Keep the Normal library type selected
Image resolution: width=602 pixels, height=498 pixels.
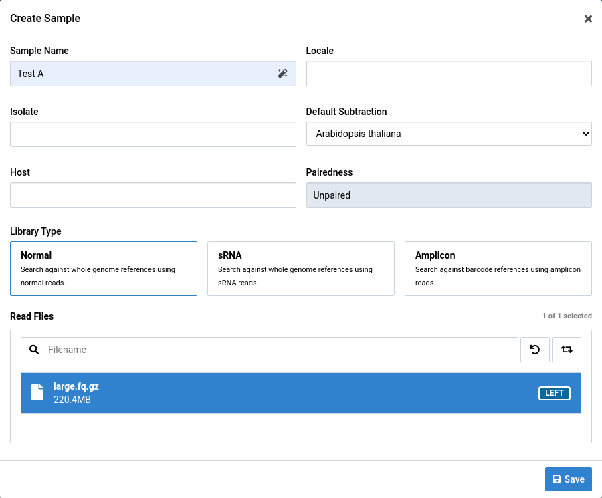tap(103, 268)
